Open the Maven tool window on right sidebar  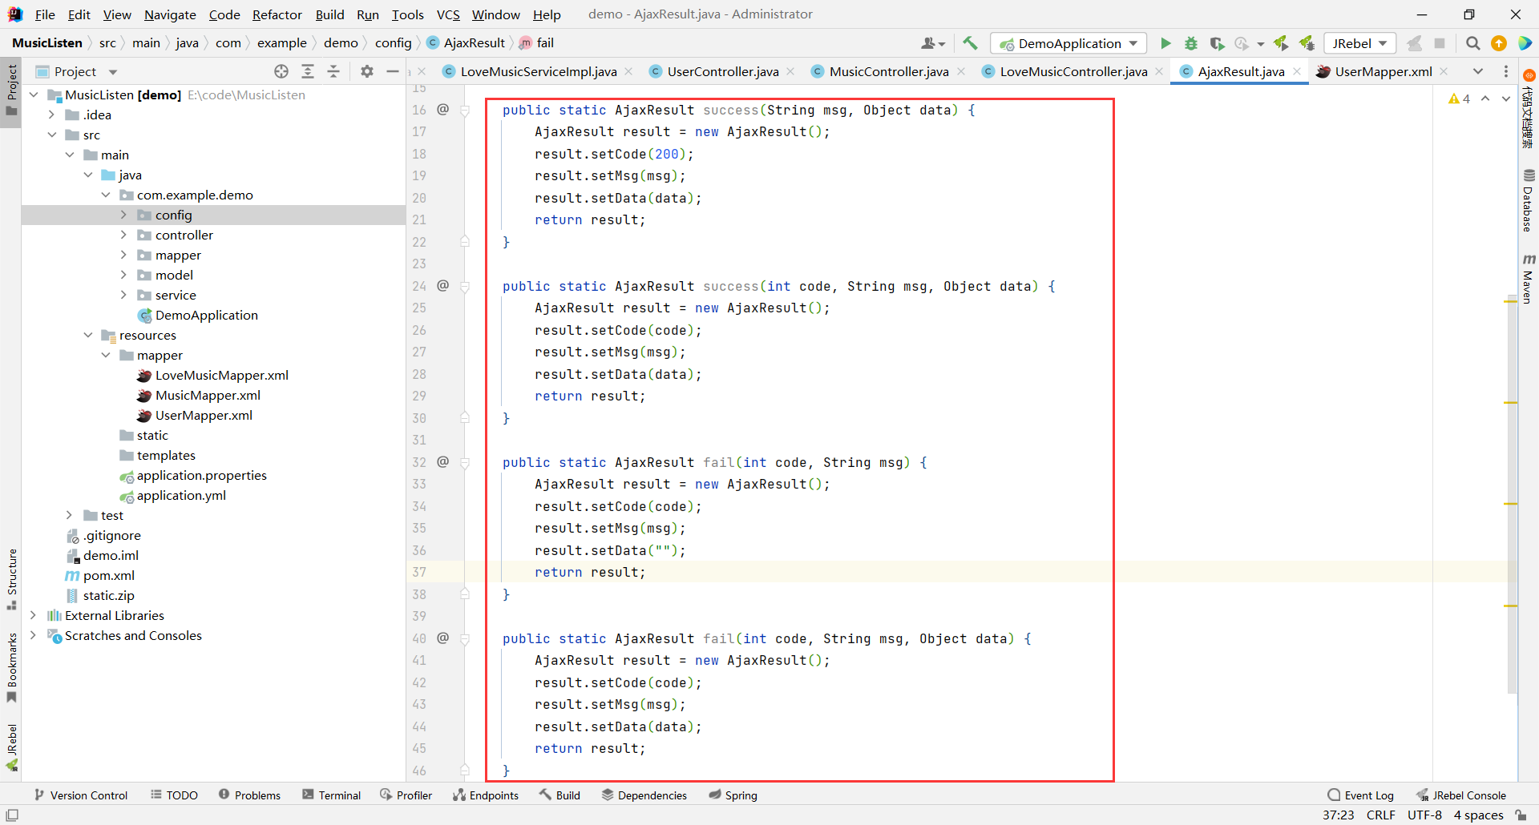tap(1528, 279)
